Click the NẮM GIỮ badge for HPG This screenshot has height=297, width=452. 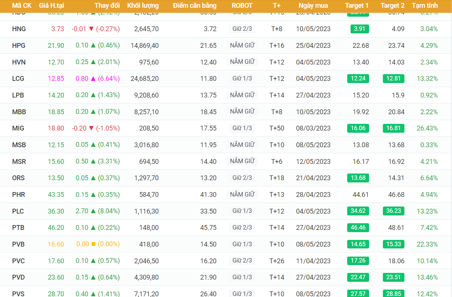(x=242, y=46)
